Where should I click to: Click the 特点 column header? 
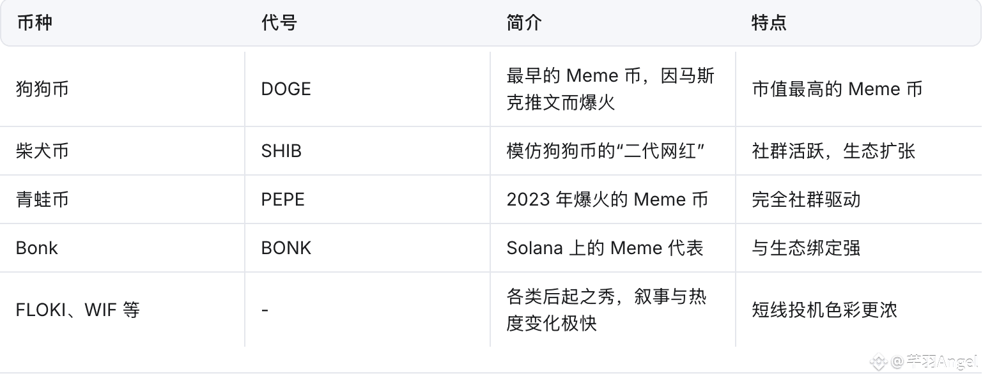[769, 23]
